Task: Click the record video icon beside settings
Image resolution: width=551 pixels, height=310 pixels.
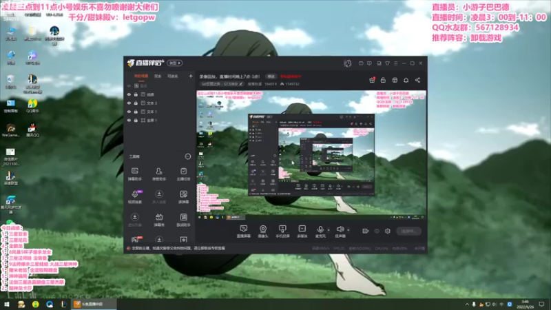Action: (x=365, y=231)
